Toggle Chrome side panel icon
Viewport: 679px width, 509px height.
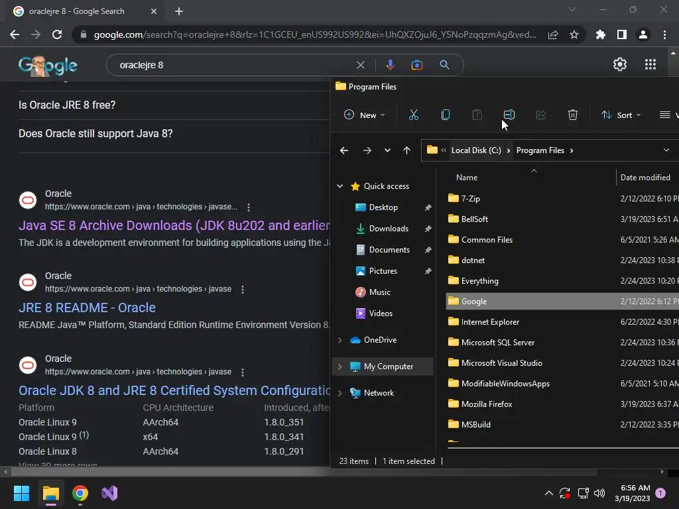(x=621, y=34)
